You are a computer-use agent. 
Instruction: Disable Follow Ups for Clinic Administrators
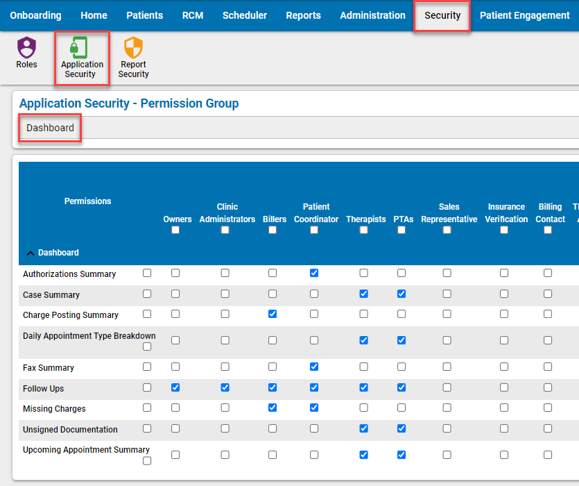click(224, 387)
